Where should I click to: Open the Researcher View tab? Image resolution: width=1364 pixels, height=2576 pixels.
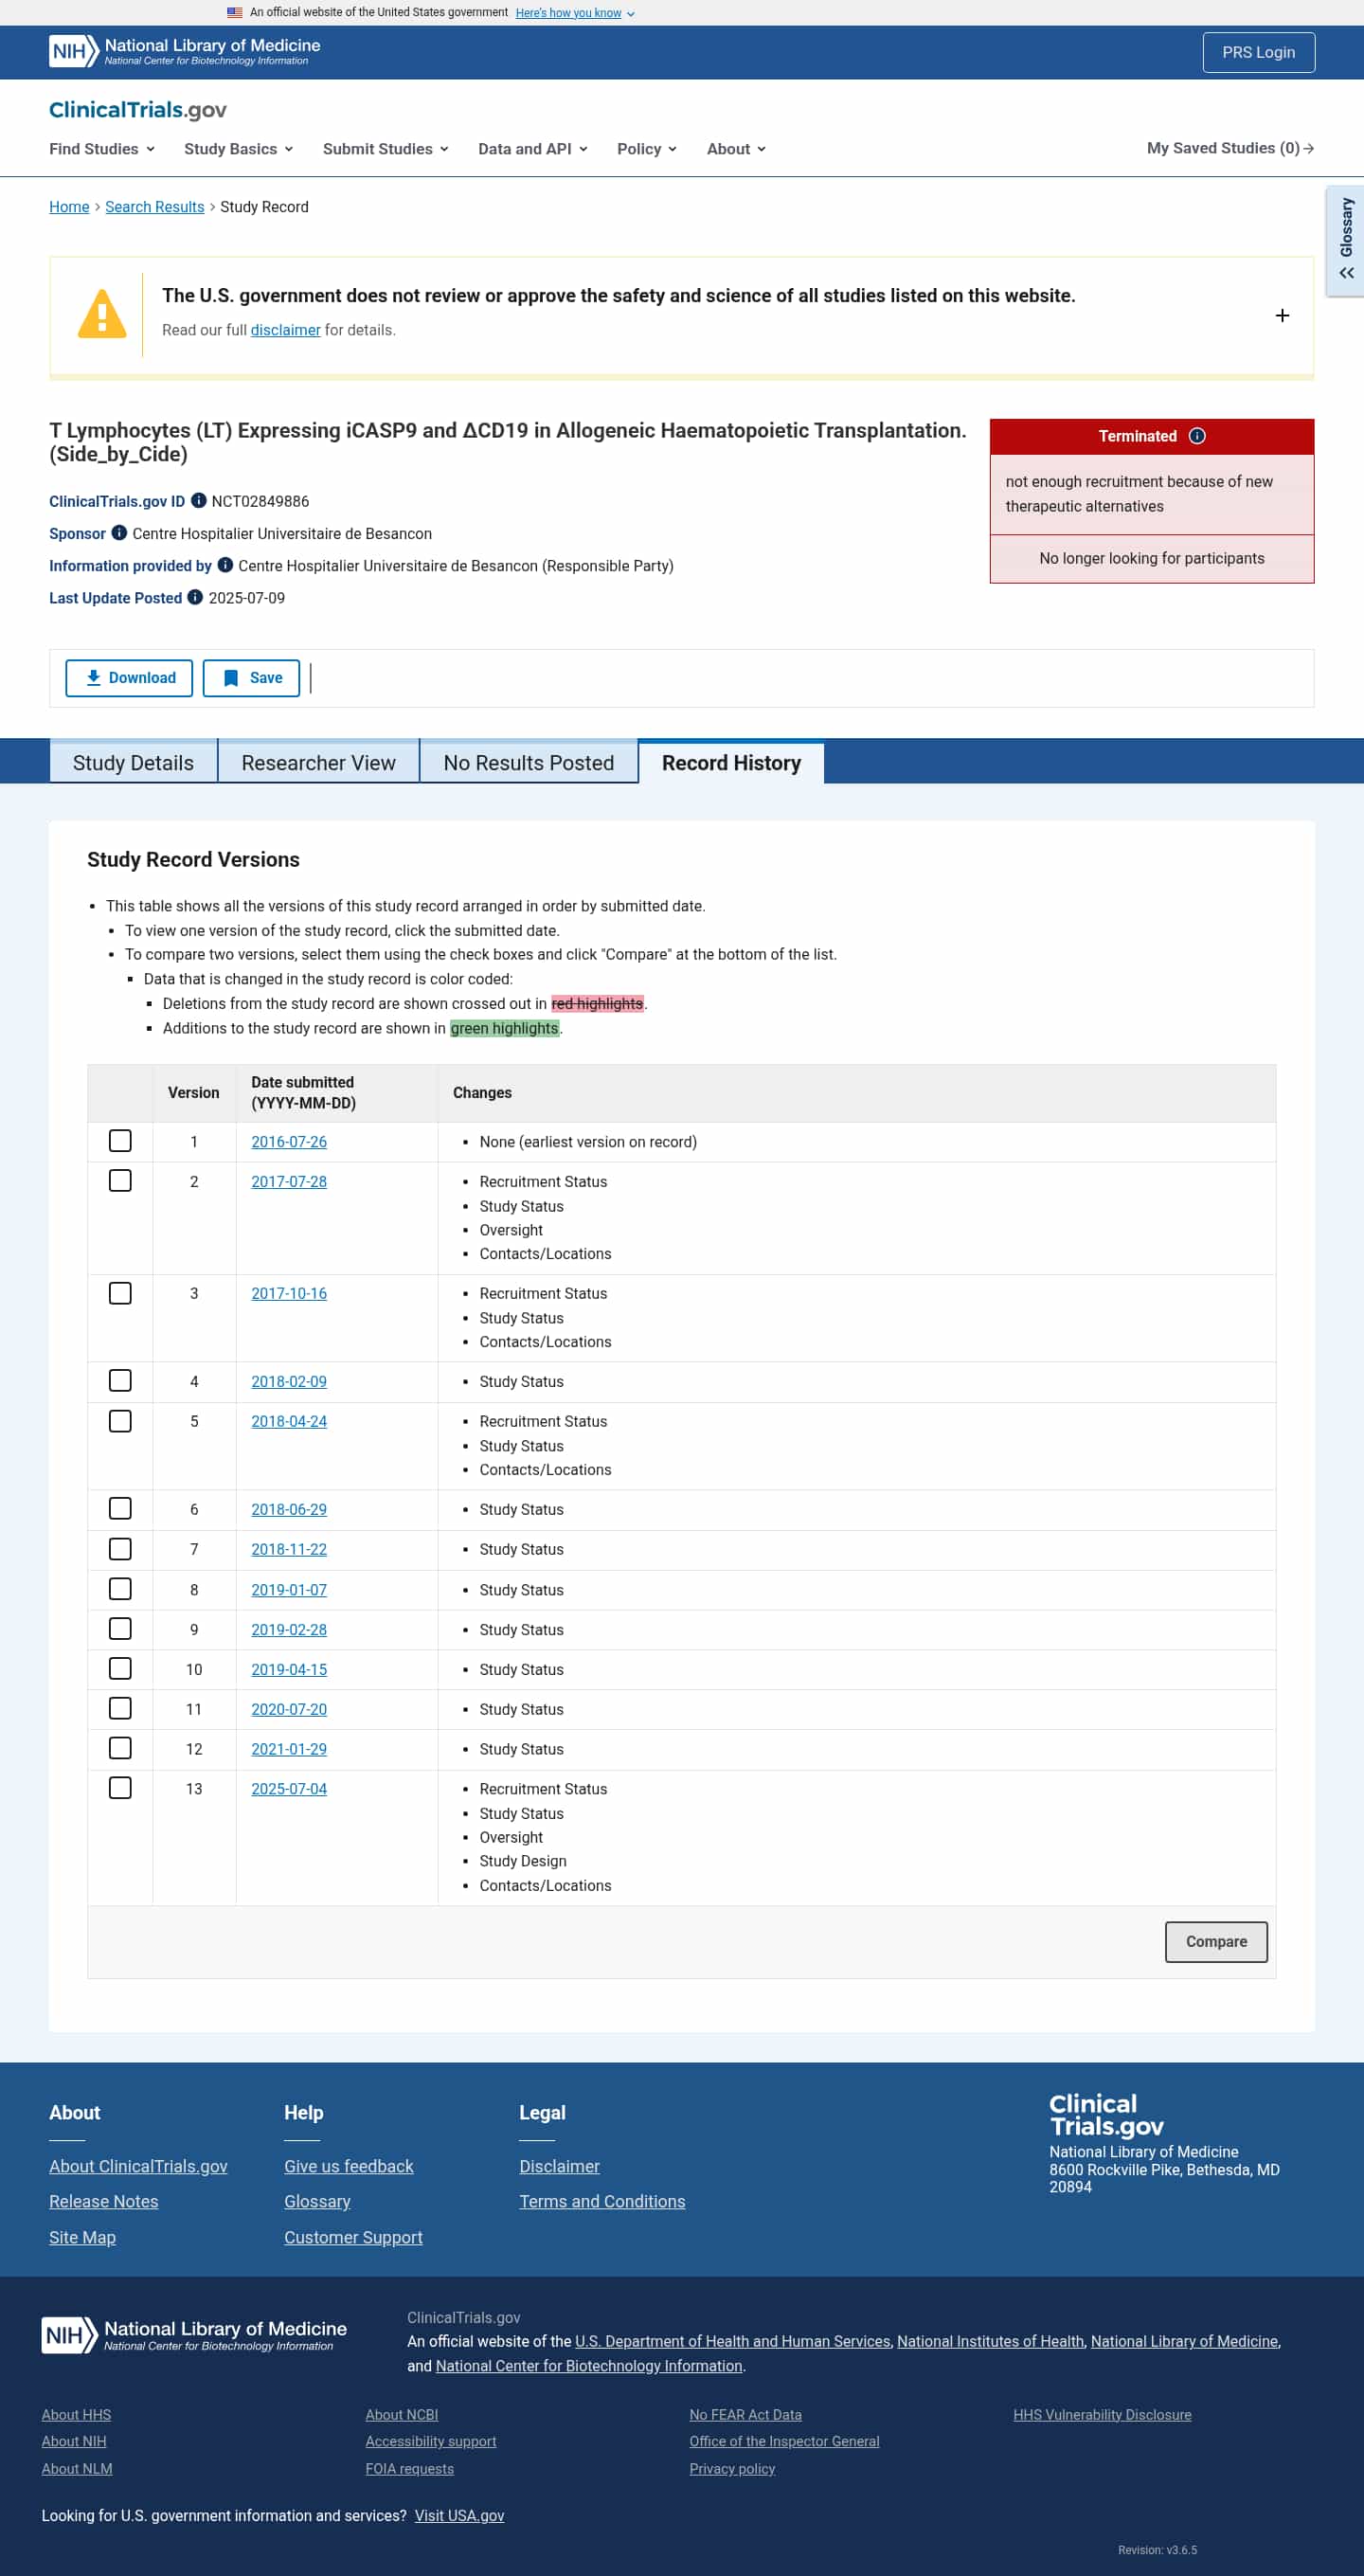tap(319, 763)
